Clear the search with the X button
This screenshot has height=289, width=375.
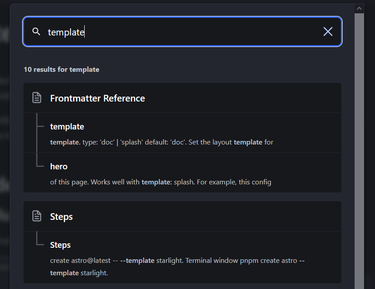[328, 31]
